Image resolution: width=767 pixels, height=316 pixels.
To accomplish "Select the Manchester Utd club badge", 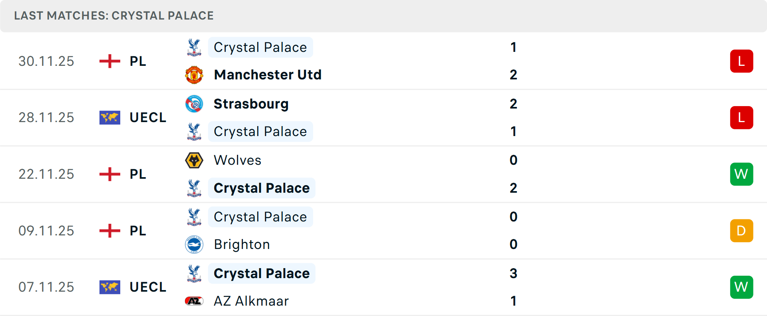I will click(x=194, y=74).
